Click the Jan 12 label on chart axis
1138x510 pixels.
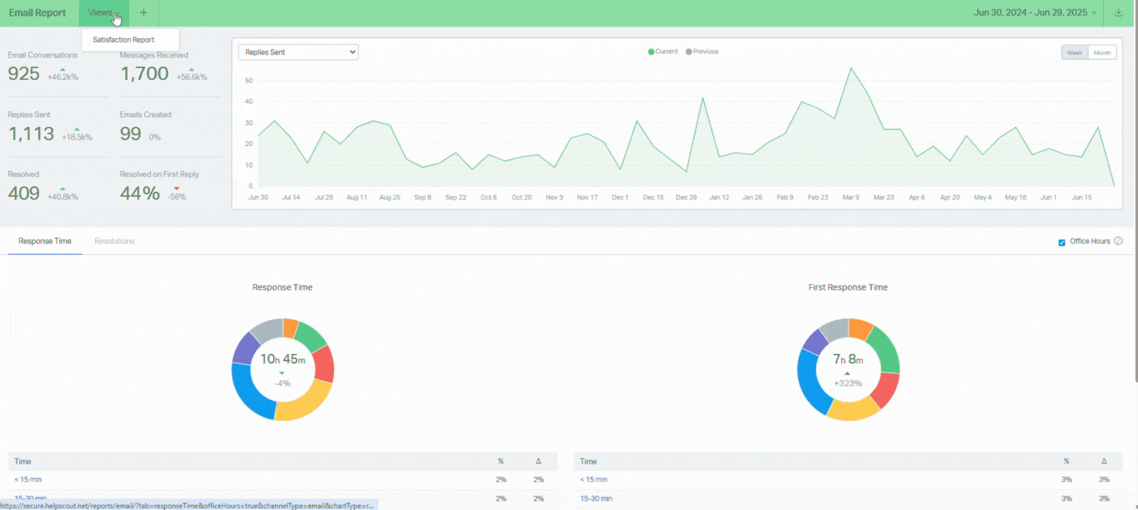(719, 197)
